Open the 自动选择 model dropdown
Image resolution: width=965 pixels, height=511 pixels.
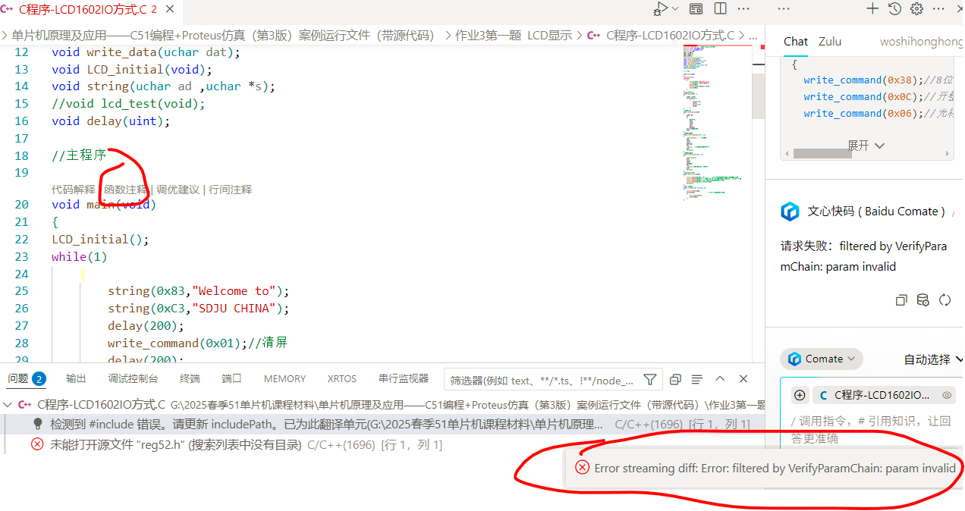click(933, 359)
